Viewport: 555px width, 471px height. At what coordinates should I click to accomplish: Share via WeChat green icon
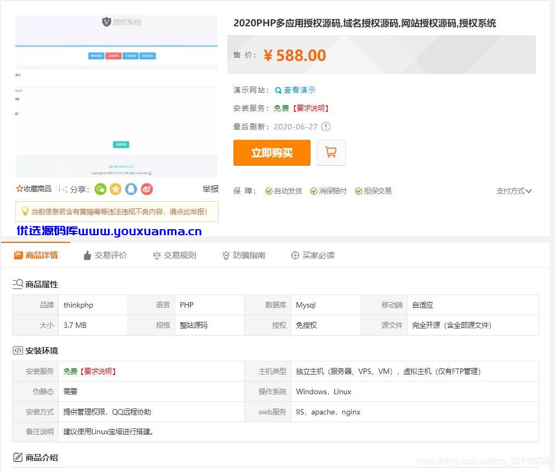click(100, 189)
